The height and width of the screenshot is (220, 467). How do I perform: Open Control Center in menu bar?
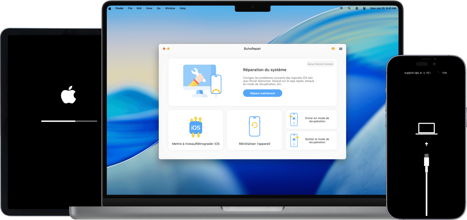pos(364,9)
